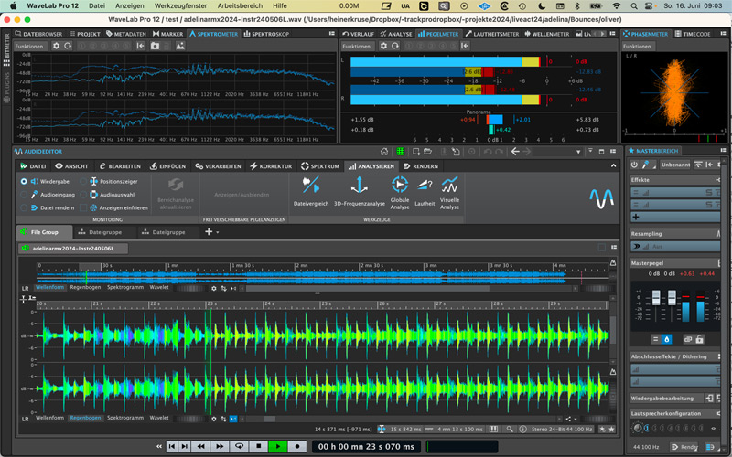The image size is (732, 457).
Task: Switch waveform view to Spektrogramm
Action: pos(124,418)
